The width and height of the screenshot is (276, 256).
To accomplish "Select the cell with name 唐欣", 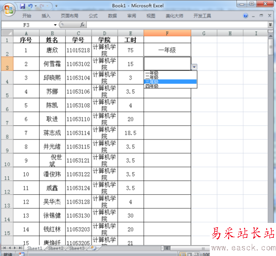I will pyautogui.click(x=52, y=50).
